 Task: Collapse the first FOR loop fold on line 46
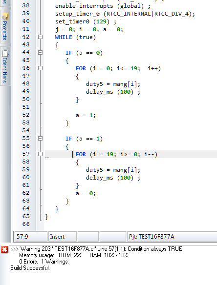[41, 68]
